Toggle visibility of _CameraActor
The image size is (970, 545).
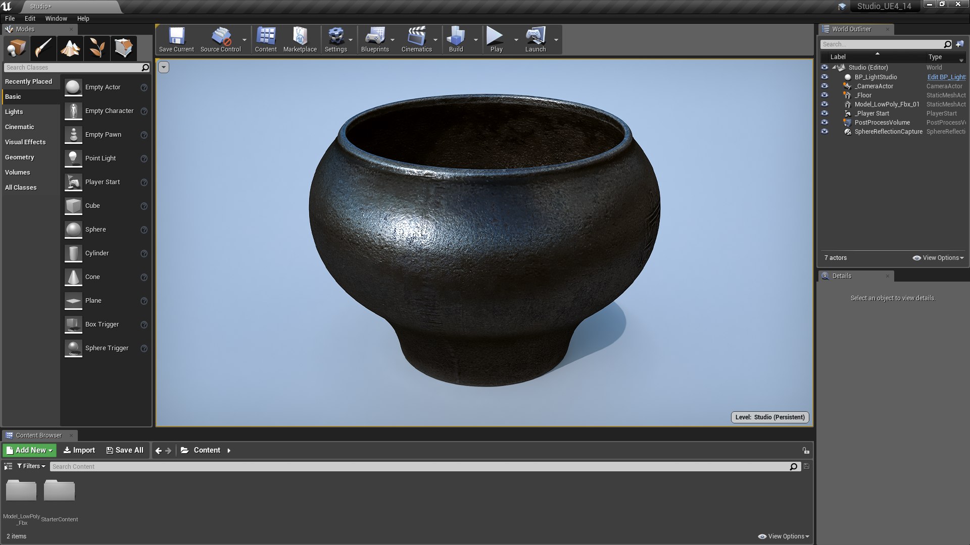[x=825, y=86]
